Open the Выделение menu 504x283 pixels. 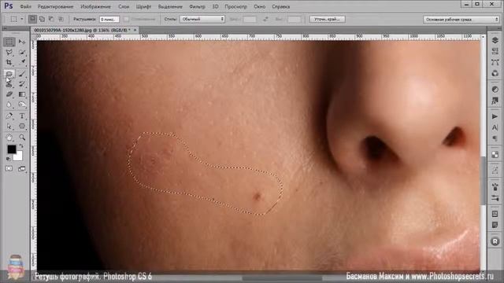pyautogui.click(x=170, y=6)
